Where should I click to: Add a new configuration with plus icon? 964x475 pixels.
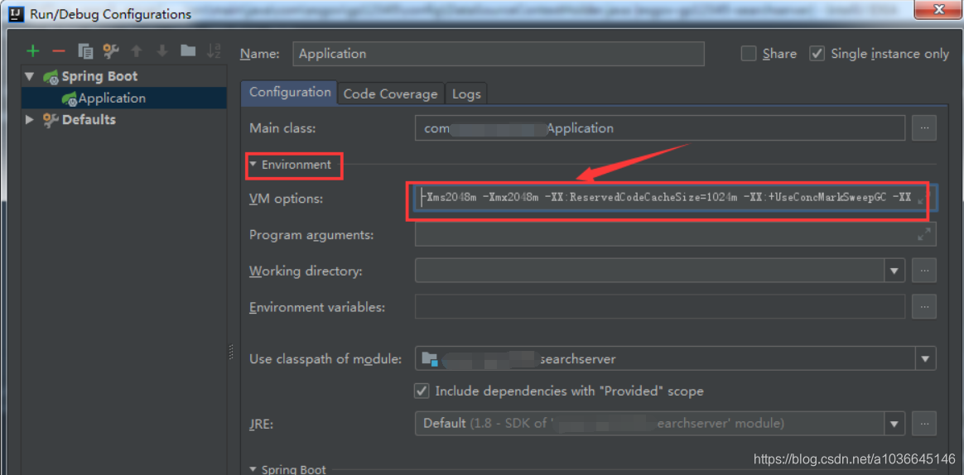click(32, 51)
